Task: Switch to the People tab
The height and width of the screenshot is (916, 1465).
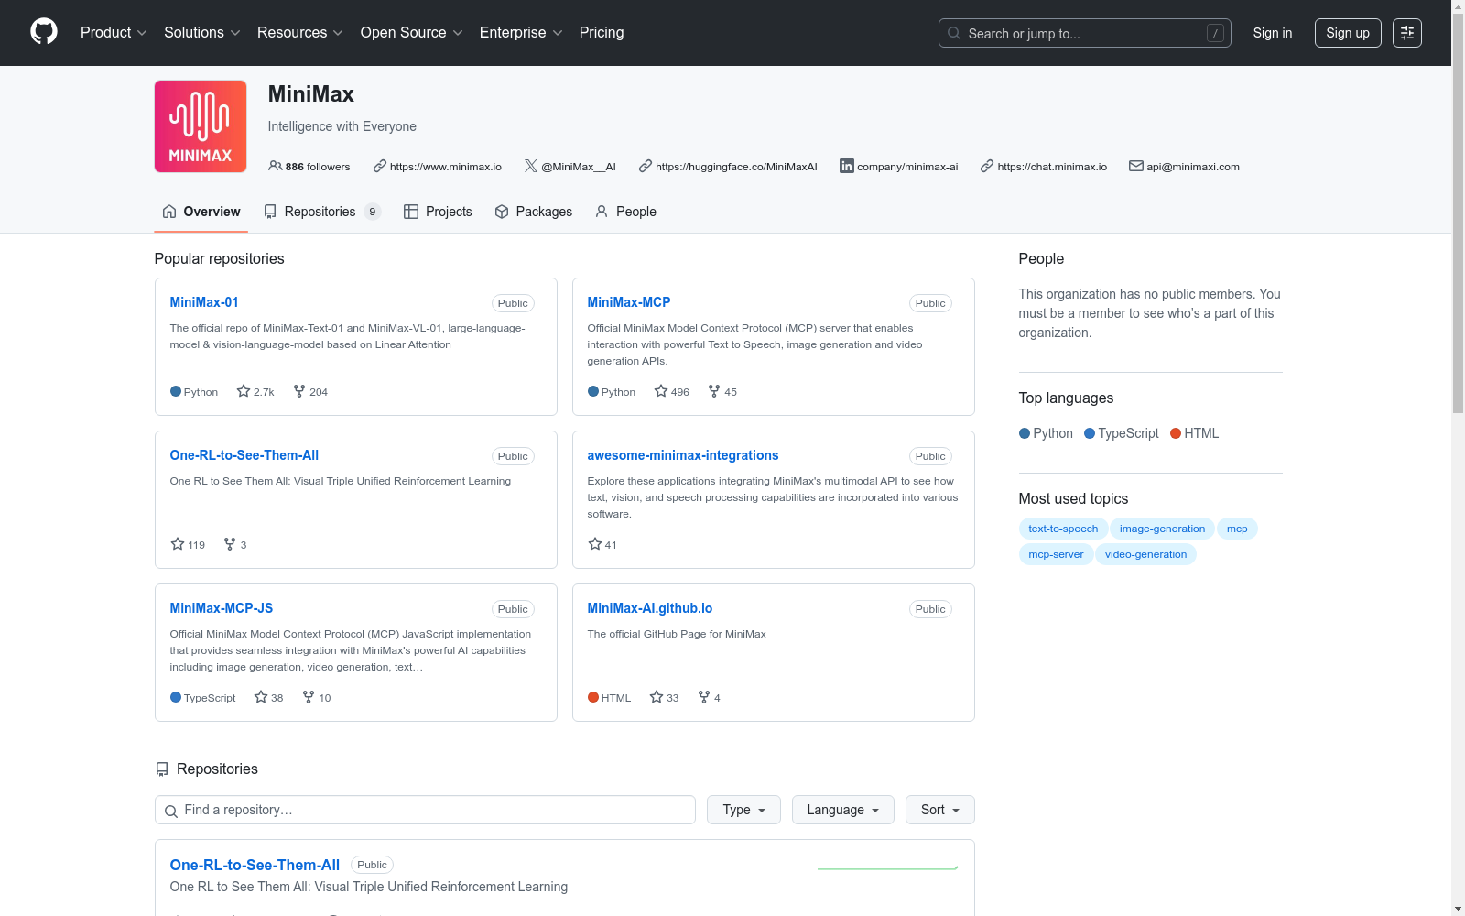Action: [625, 212]
